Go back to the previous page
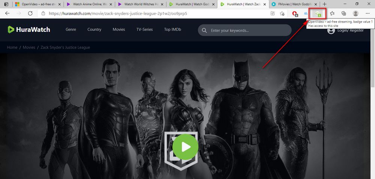Image resolution: width=375 pixels, height=179 pixels. [7, 14]
